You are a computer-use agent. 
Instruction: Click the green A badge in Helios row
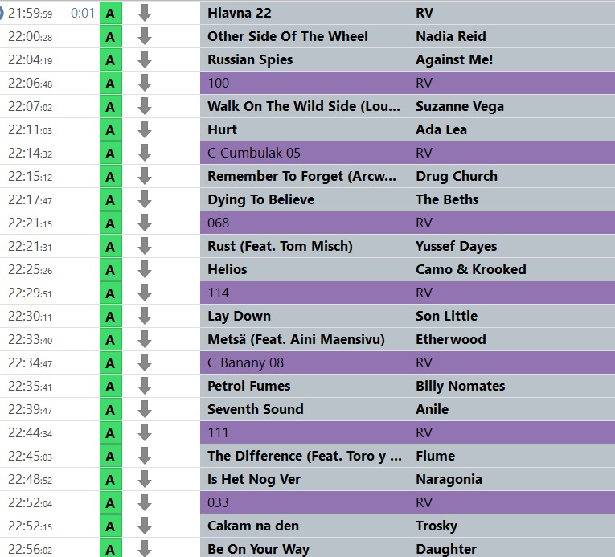pos(111,270)
